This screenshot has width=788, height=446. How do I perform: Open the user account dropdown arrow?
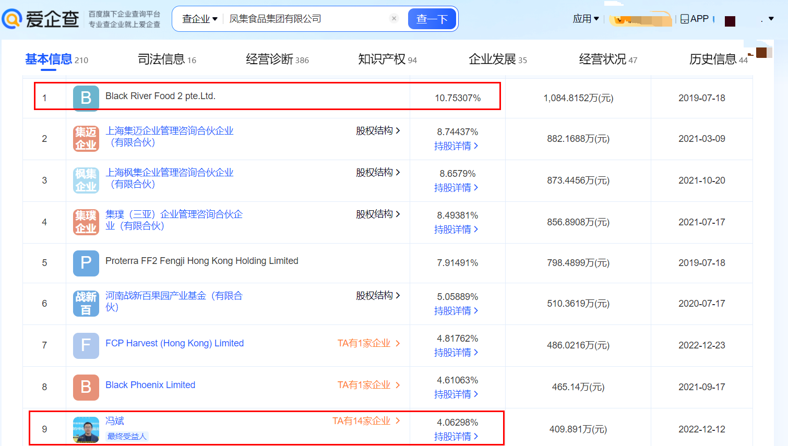tap(771, 19)
